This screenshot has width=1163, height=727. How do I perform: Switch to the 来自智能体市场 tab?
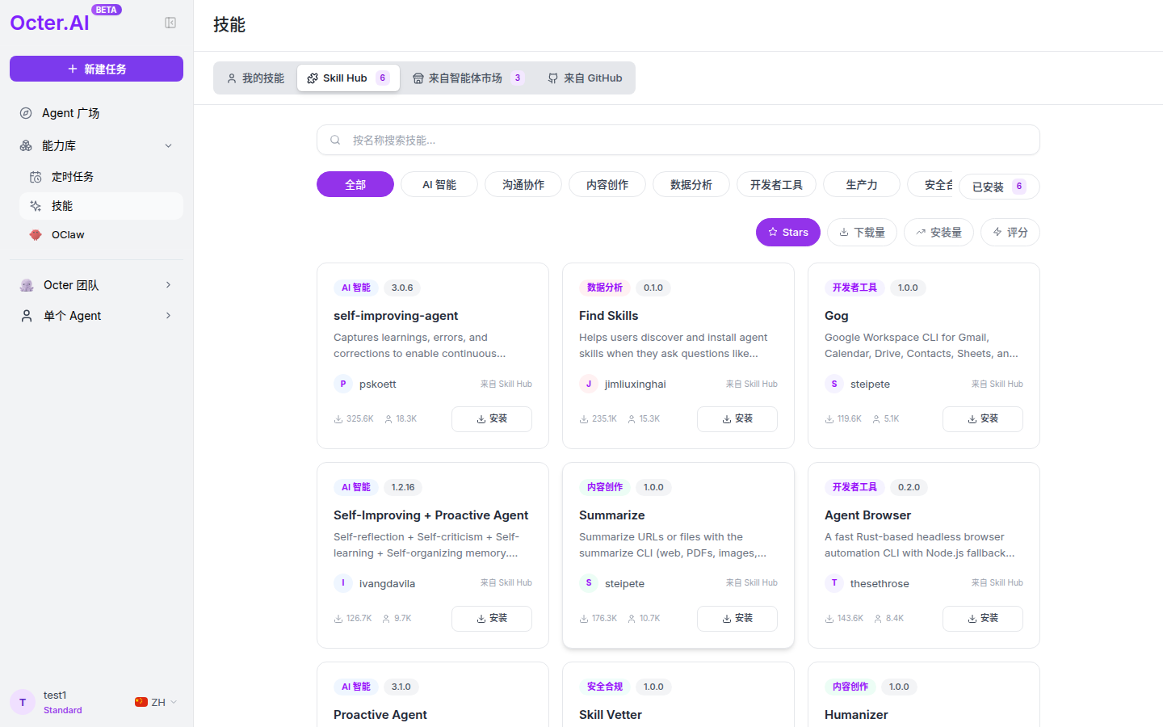[x=468, y=78]
